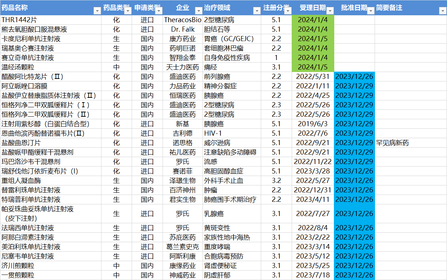Select the cell 替雷利珠单抗注射液
Viewport: 447px width, 280px height.
(51, 190)
